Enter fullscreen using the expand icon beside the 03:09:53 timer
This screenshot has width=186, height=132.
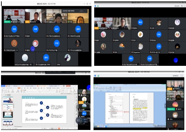coord(182,76)
